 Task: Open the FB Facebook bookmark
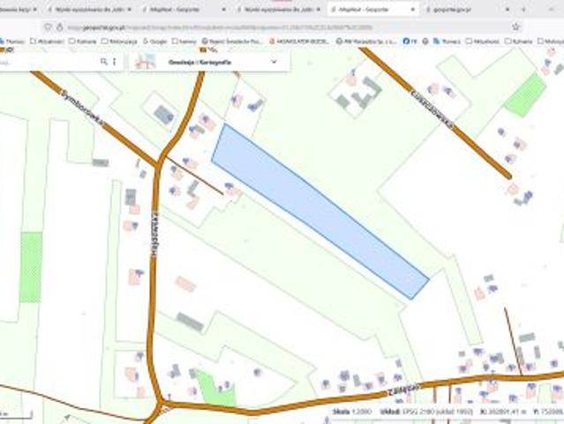click(410, 42)
